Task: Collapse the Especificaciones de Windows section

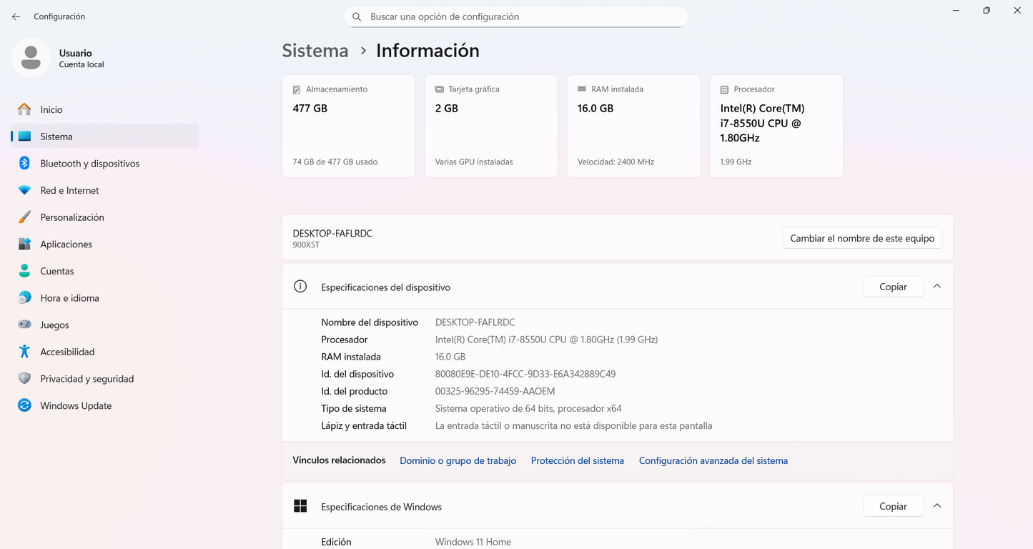Action: (936, 506)
